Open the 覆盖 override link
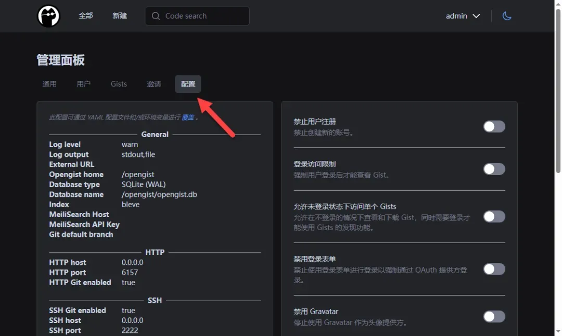 [188, 117]
